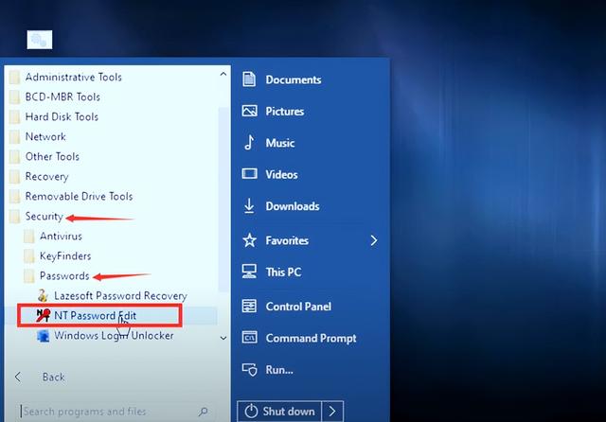606x422 pixels.
Task: Expand the Antivirus folder
Action: click(x=60, y=237)
